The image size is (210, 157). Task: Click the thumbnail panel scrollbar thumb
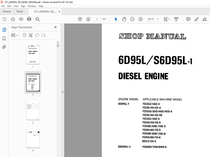(58, 46)
